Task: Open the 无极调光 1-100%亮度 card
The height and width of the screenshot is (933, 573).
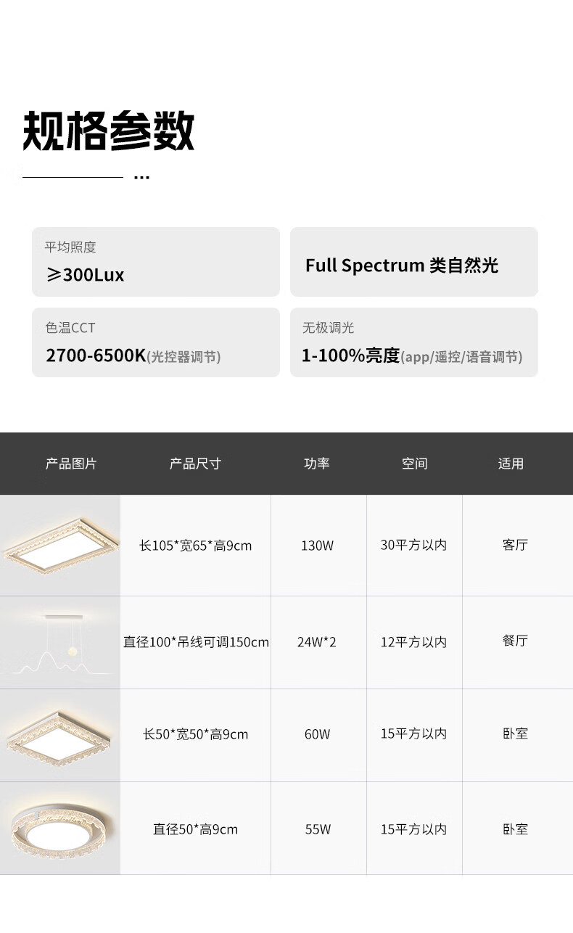Action: pos(413,342)
